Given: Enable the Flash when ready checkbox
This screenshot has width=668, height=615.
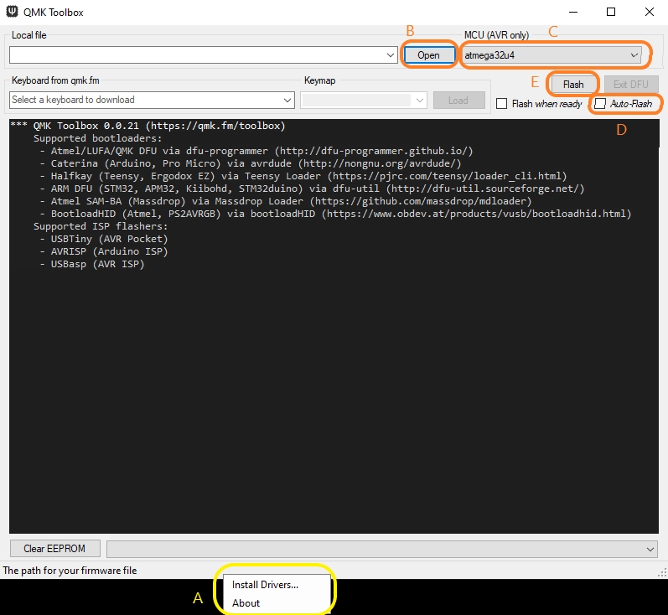Looking at the screenshot, I should coord(501,104).
